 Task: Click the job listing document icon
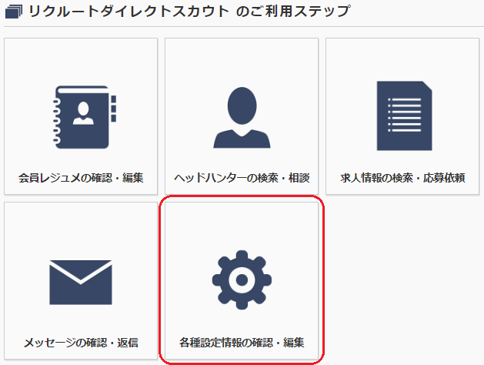(404, 116)
